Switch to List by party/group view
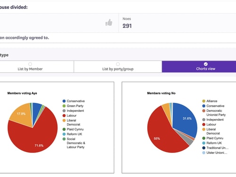The image size is (236, 177). click(118, 67)
